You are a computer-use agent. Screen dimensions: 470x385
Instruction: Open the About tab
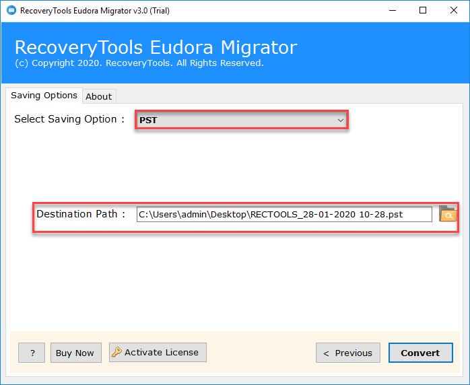(99, 96)
